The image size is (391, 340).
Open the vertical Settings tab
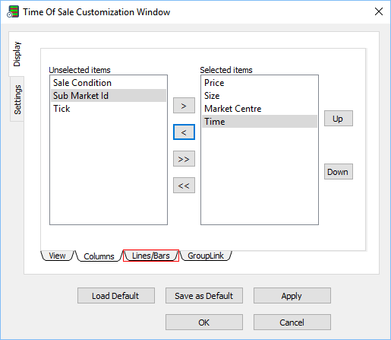coord(17,100)
